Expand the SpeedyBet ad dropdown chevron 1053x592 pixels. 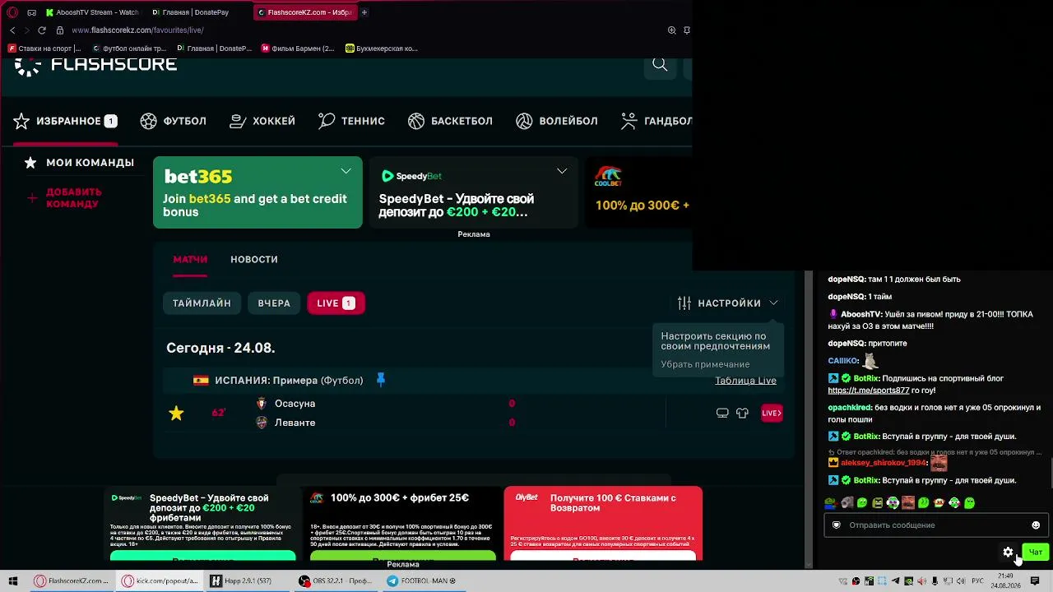pyautogui.click(x=562, y=171)
